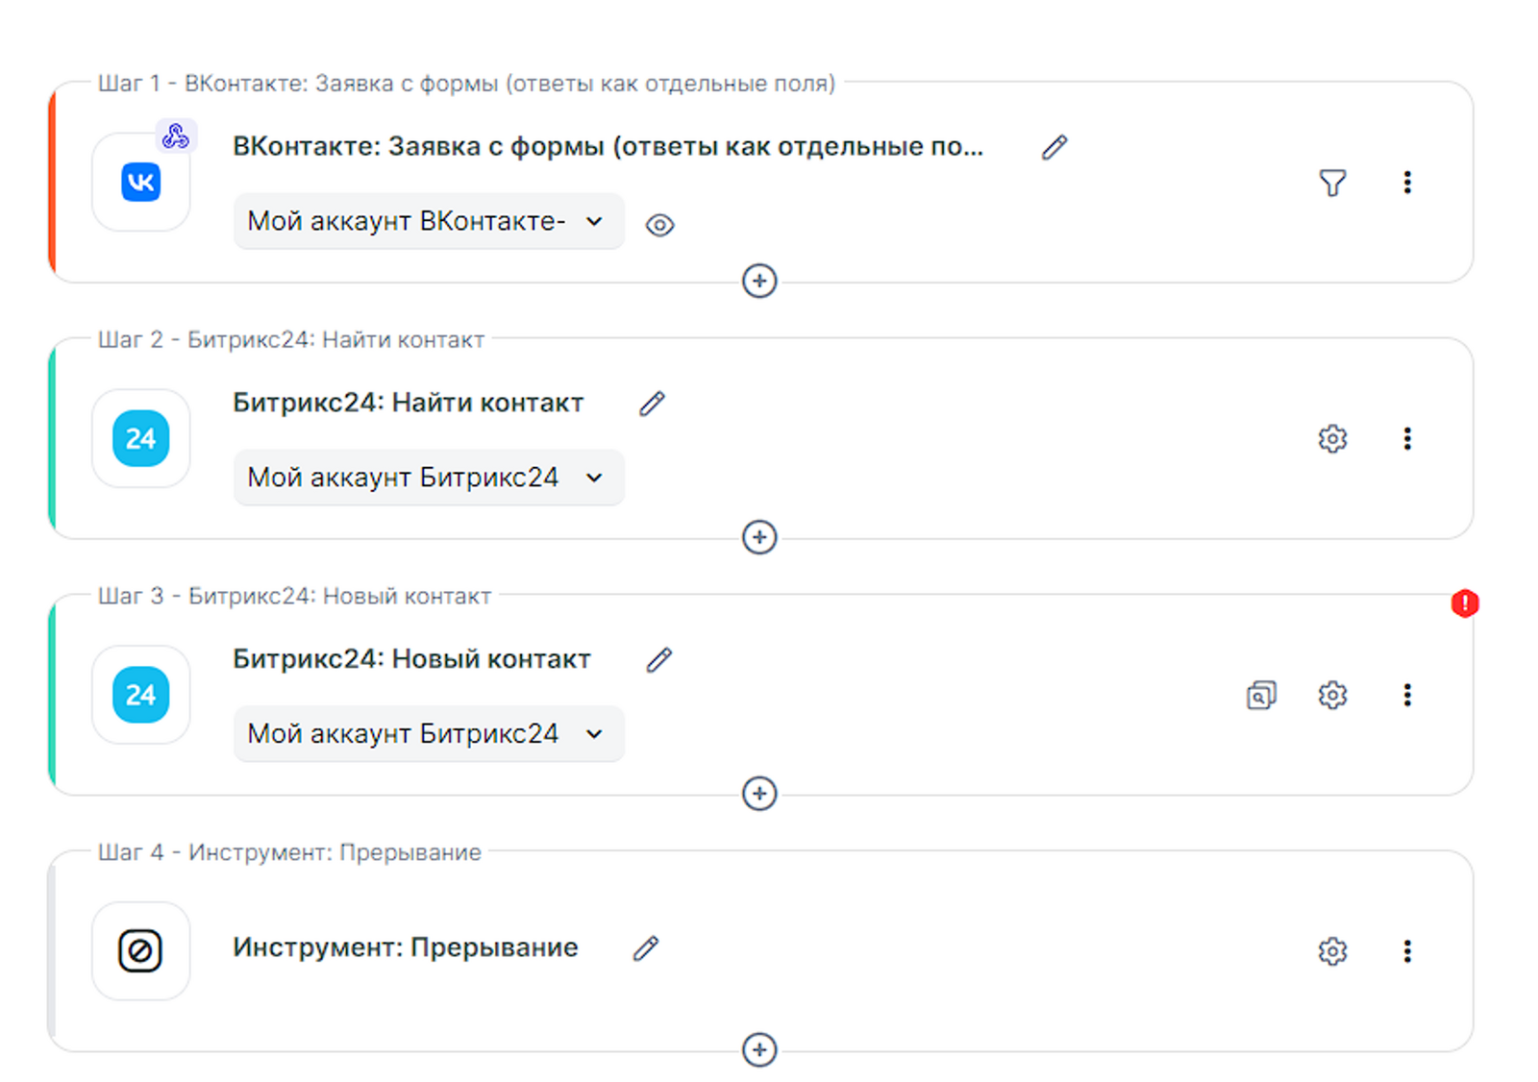
Task: Open gear settings for 'Новый контакт' step
Action: pyautogui.click(x=1332, y=695)
